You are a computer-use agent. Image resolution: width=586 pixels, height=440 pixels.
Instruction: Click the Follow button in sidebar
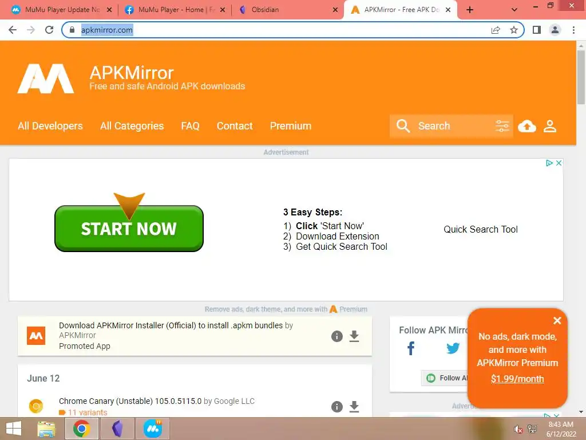tap(445, 378)
